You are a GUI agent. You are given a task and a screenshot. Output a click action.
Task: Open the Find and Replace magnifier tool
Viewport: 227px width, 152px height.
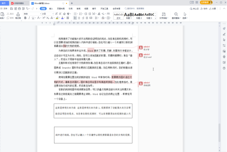coord(176,14)
